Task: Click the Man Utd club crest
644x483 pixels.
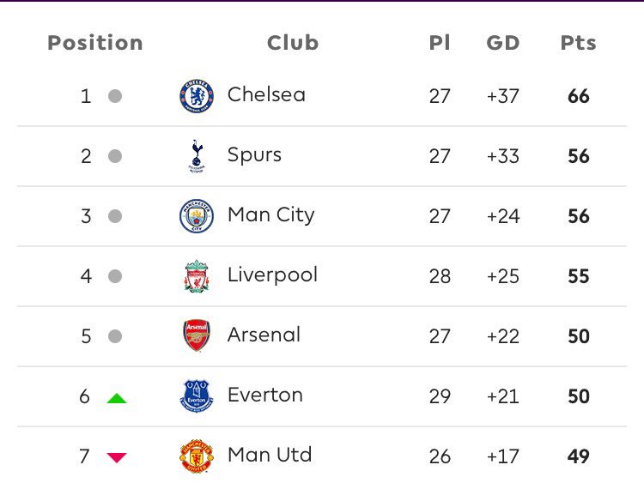Action: coord(197,456)
